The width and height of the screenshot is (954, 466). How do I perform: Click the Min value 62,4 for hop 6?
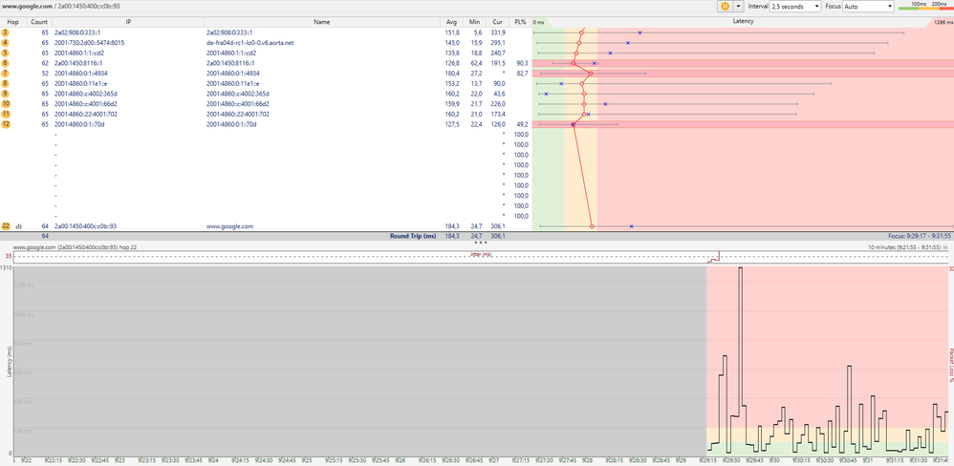[x=476, y=63]
